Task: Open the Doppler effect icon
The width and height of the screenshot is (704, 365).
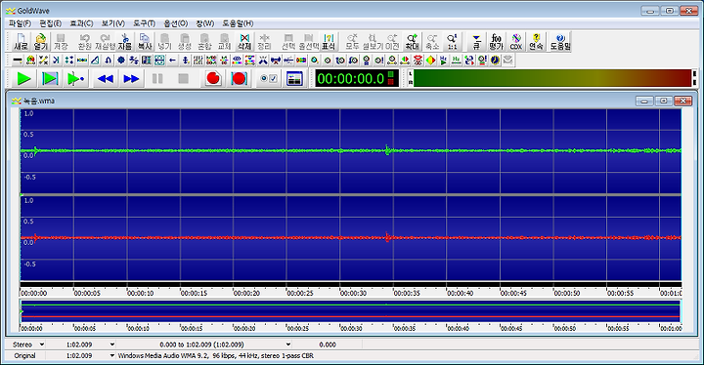Action: [x=30, y=60]
